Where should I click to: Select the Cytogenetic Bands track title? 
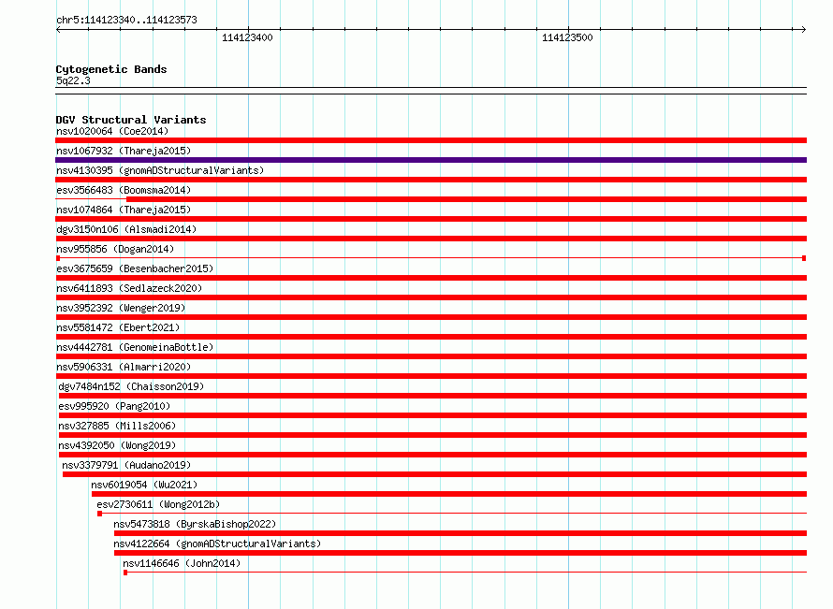(111, 69)
